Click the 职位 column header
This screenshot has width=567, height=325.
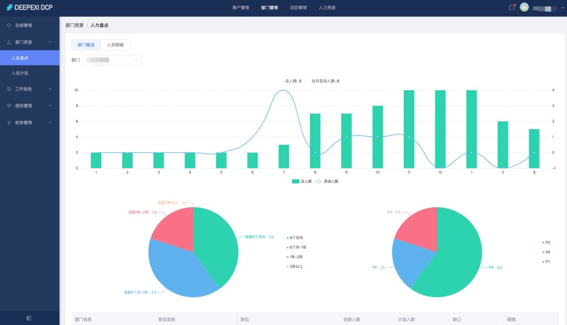coord(245,320)
